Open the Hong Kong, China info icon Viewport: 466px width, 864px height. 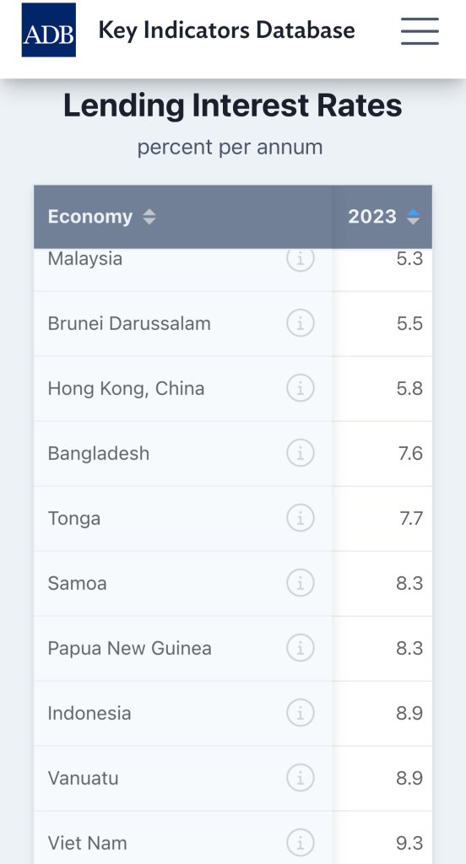click(301, 388)
